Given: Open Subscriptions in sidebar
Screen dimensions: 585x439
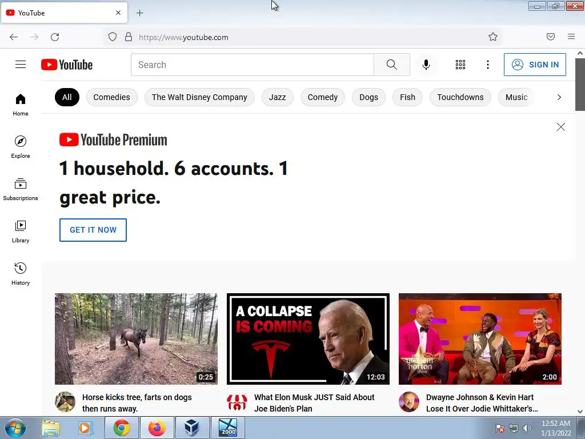Looking at the screenshot, I should click(21, 190).
